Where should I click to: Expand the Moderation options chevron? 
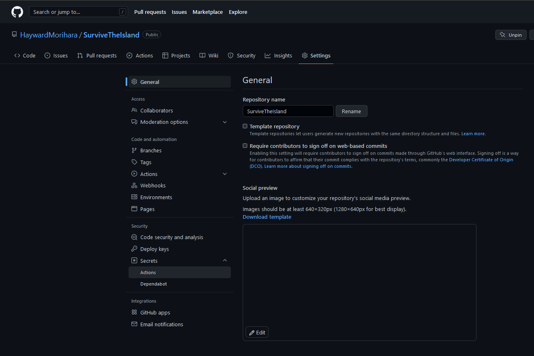(x=225, y=122)
